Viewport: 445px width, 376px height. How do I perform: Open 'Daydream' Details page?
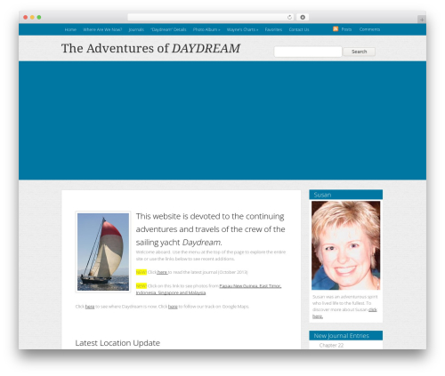[x=168, y=29]
